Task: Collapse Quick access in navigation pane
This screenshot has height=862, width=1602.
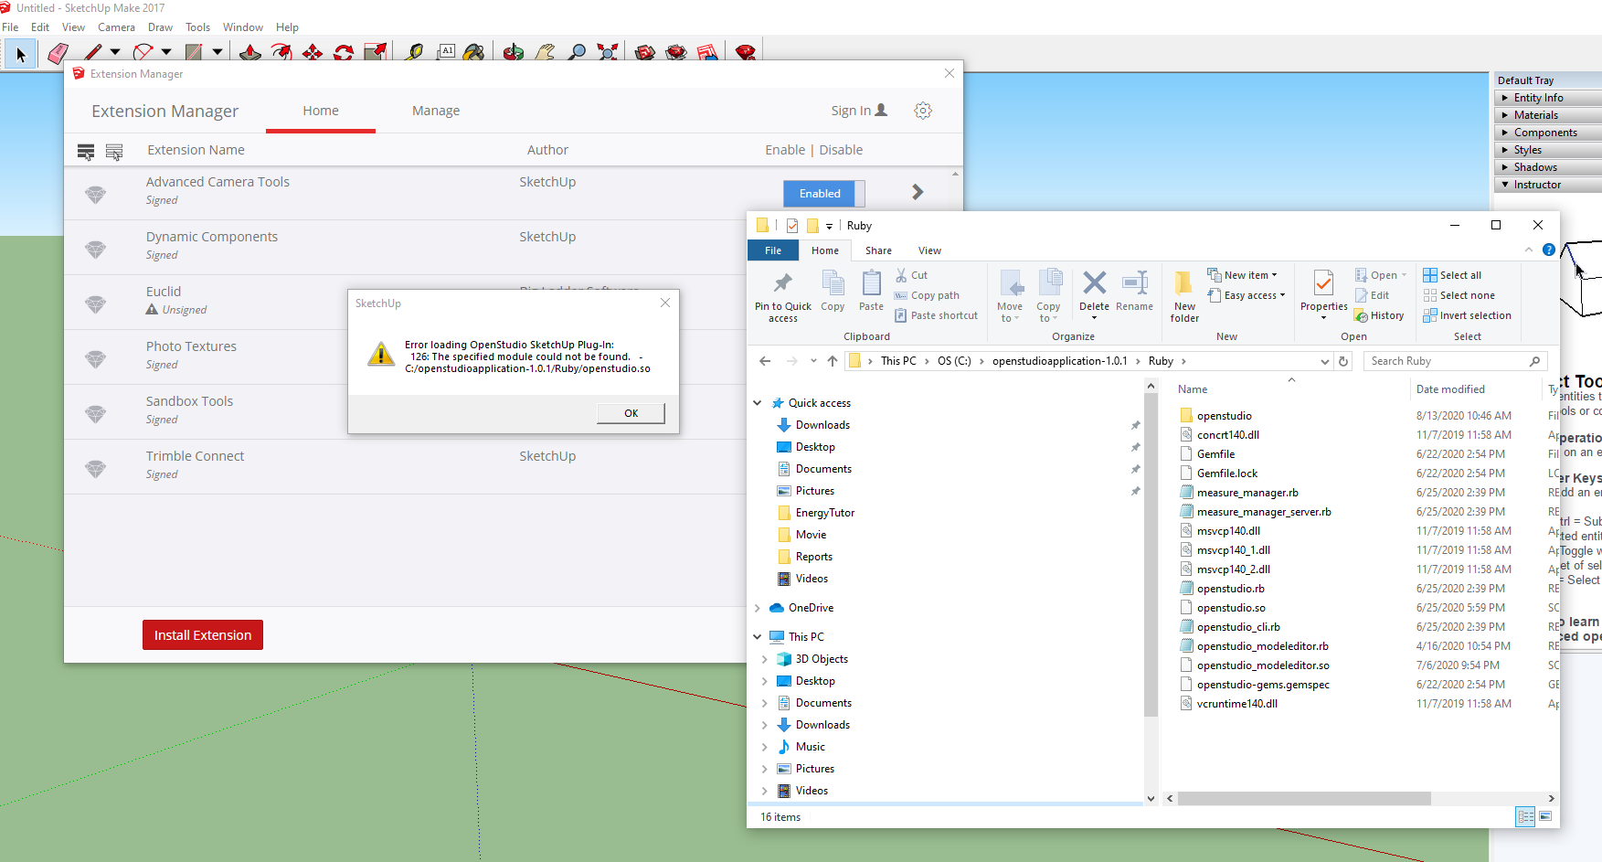Action: click(758, 403)
